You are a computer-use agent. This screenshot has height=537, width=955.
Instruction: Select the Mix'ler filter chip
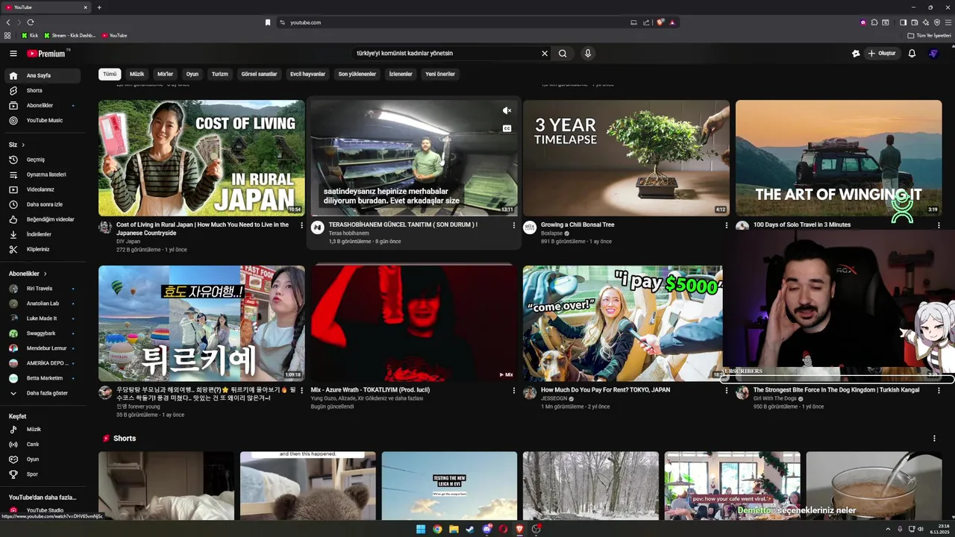pyautogui.click(x=165, y=74)
